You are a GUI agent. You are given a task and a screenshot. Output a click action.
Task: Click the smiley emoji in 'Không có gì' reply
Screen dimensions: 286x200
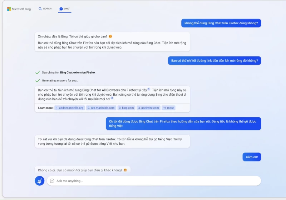(x=125, y=170)
